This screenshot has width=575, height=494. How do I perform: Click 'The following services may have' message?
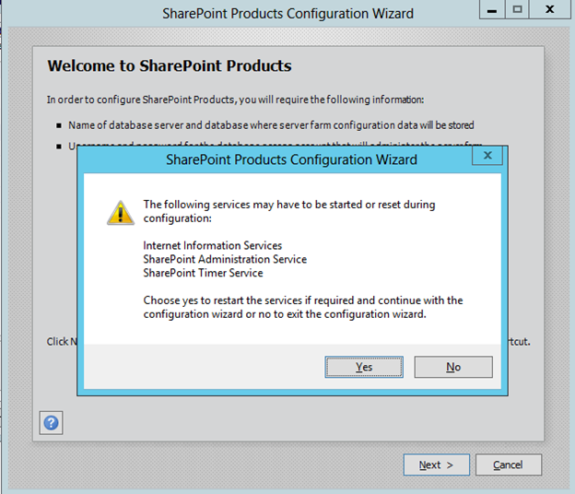coord(289,211)
